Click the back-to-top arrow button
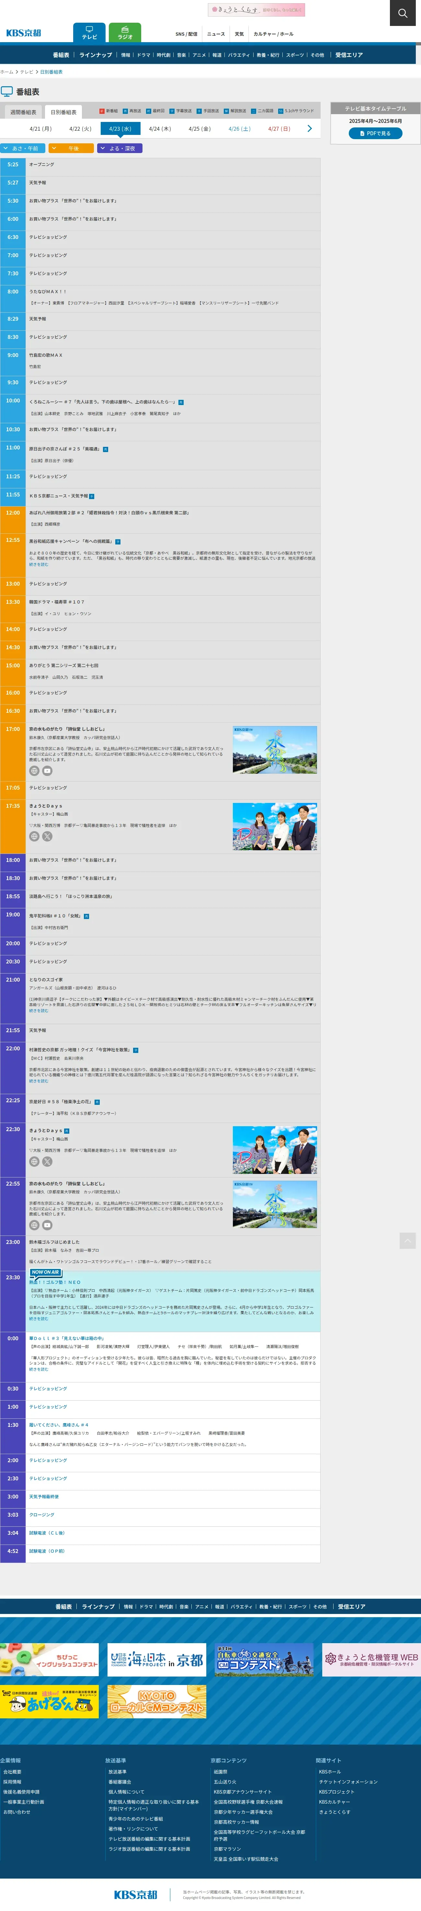 [x=408, y=1240]
